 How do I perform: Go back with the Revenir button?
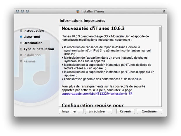[x=126, y=111]
